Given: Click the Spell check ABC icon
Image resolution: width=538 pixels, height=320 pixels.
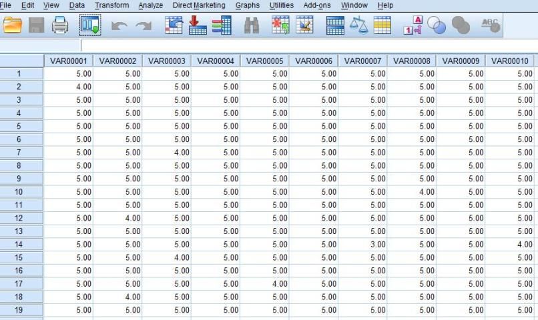Looking at the screenshot, I should 491,25.
